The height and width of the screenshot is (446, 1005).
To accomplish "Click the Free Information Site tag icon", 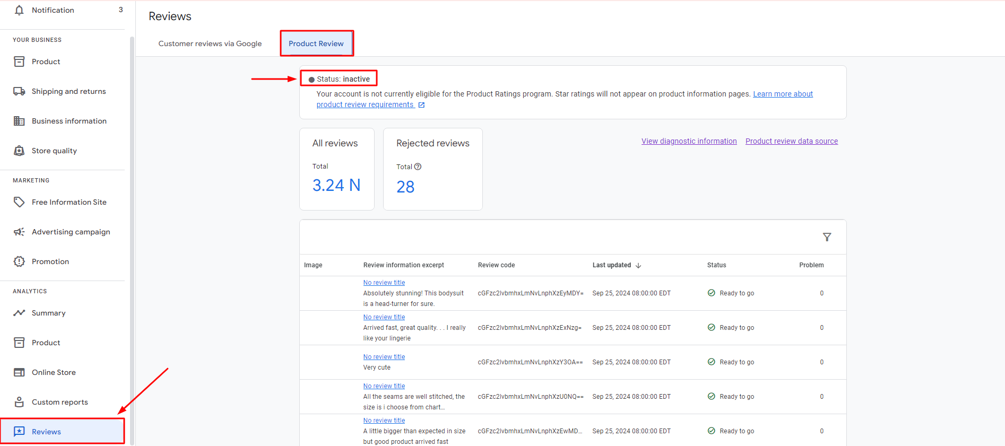I will pyautogui.click(x=19, y=202).
